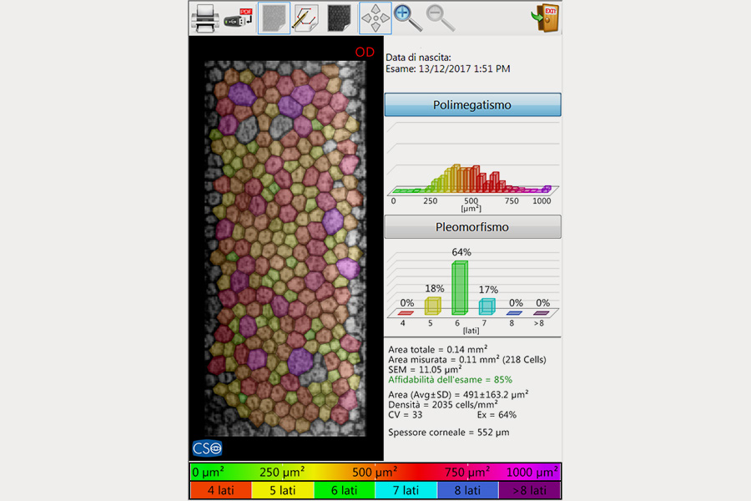Click the '0 µm²' label on the color scale
This screenshot has width=751, height=501.
click(x=208, y=473)
